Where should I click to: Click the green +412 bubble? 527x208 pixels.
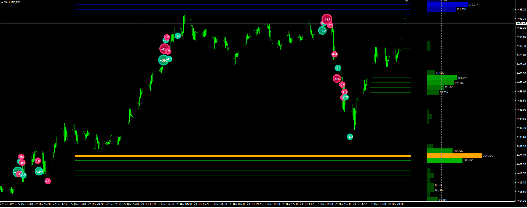click(x=169, y=59)
